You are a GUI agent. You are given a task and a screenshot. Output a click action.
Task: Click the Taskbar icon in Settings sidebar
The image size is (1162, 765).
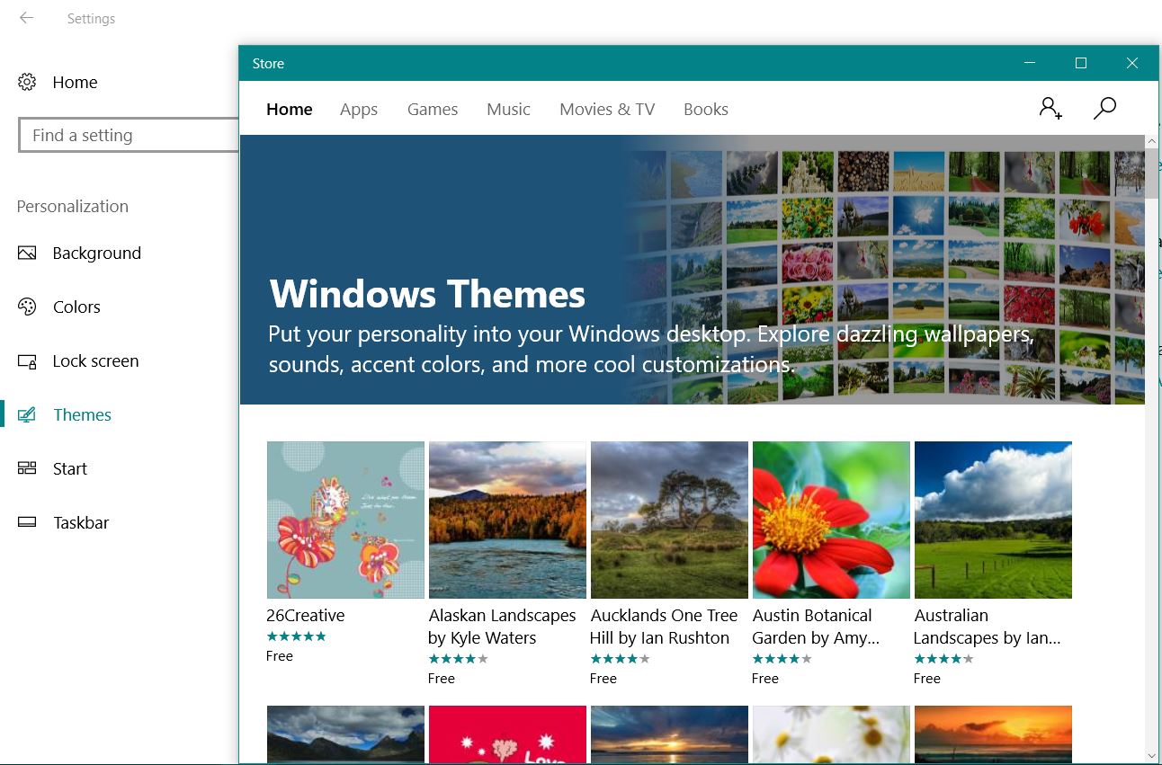(x=27, y=522)
